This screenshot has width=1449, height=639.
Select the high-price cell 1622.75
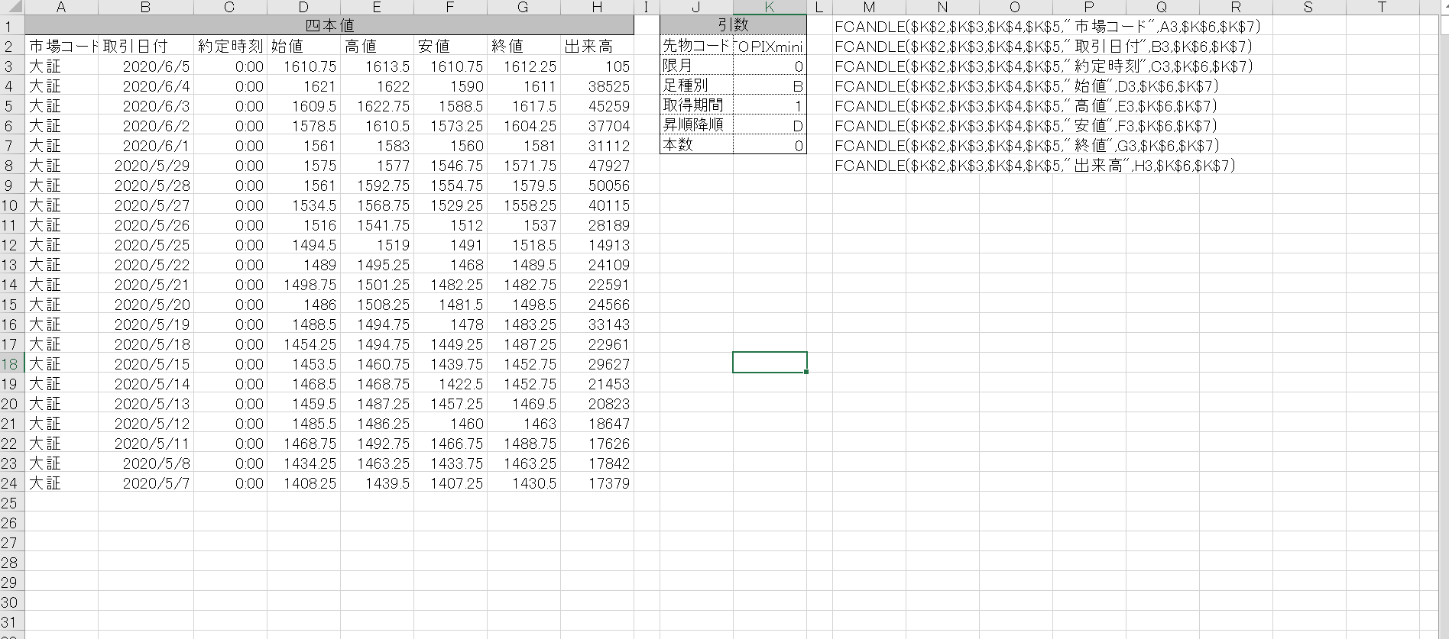pos(377,106)
